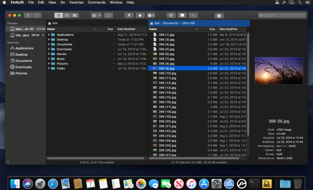Open the Window menu
The width and height of the screenshot is (313, 190).
point(116,2)
